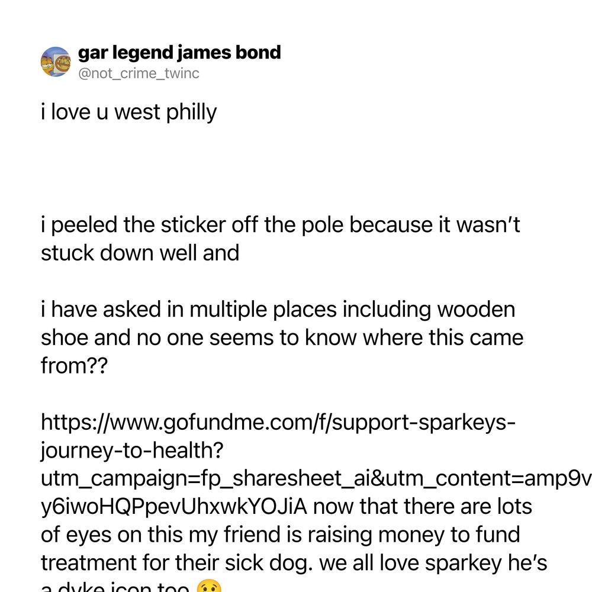
Task: Click the of eyes on this my friend line
Action: [x=281, y=535]
